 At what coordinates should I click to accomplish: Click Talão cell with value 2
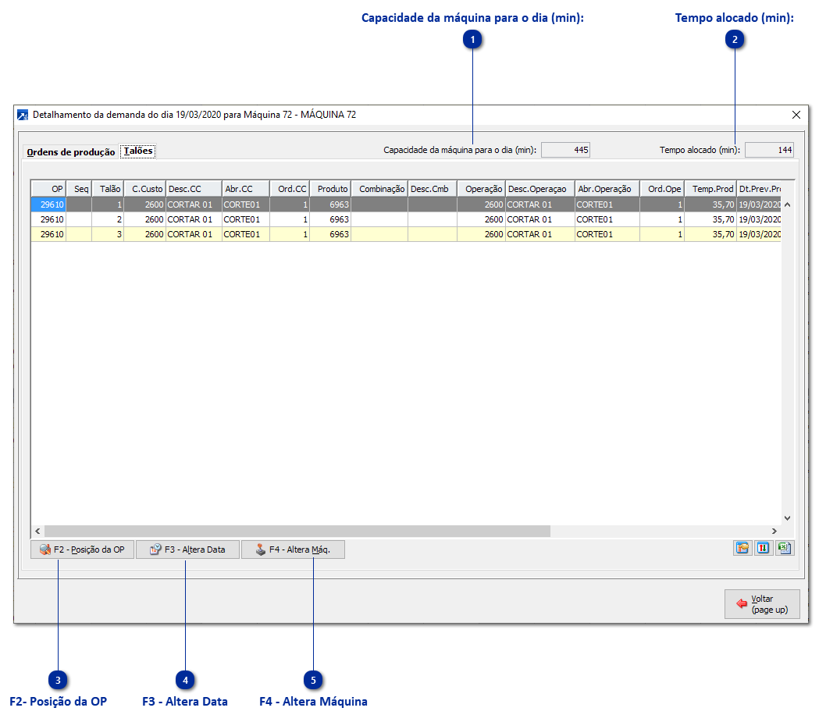108,219
